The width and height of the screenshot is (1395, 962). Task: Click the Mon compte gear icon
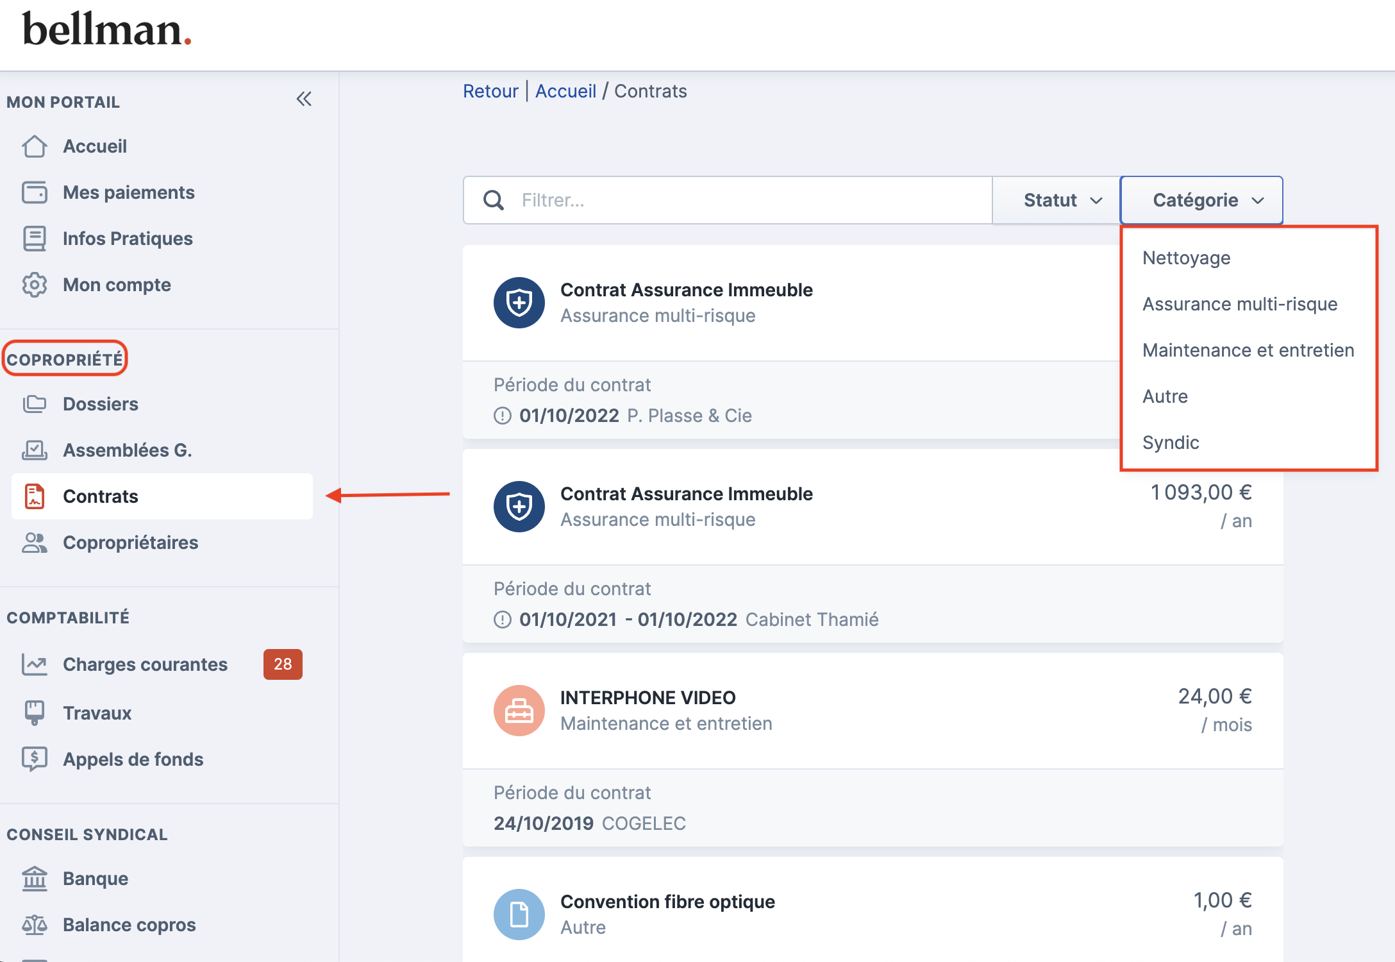tap(35, 285)
